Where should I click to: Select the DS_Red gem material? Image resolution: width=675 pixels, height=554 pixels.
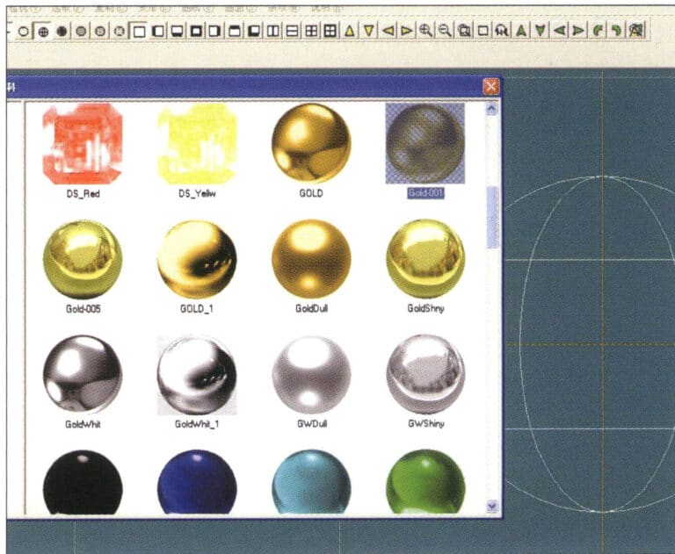(x=83, y=144)
